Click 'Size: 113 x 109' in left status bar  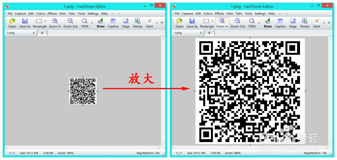29,153
